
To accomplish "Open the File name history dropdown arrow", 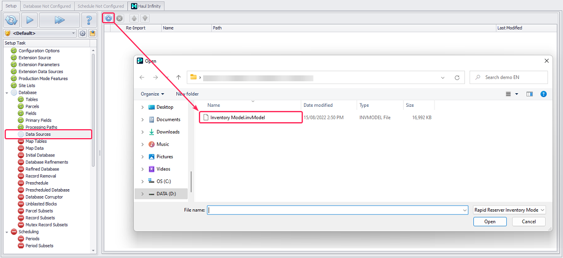I will pyautogui.click(x=464, y=210).
